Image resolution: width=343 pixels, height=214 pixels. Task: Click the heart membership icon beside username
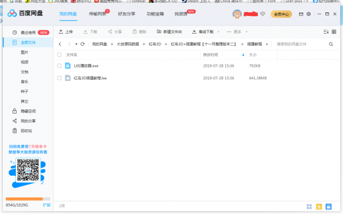pyautogui.click(x=263, y=14)
